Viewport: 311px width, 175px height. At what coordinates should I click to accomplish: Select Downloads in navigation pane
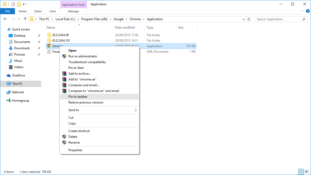point(22,48)
